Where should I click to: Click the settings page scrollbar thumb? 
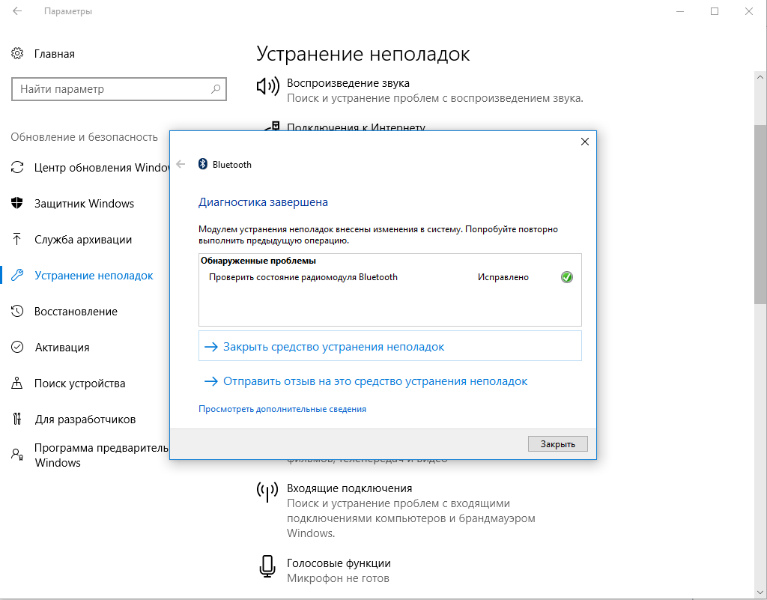[761, 214]
